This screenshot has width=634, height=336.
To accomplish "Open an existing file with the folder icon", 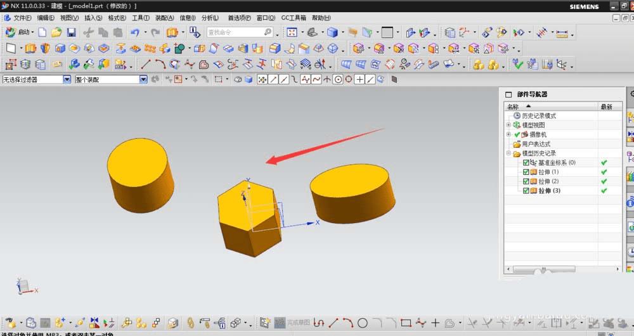I will coord(56,32).
